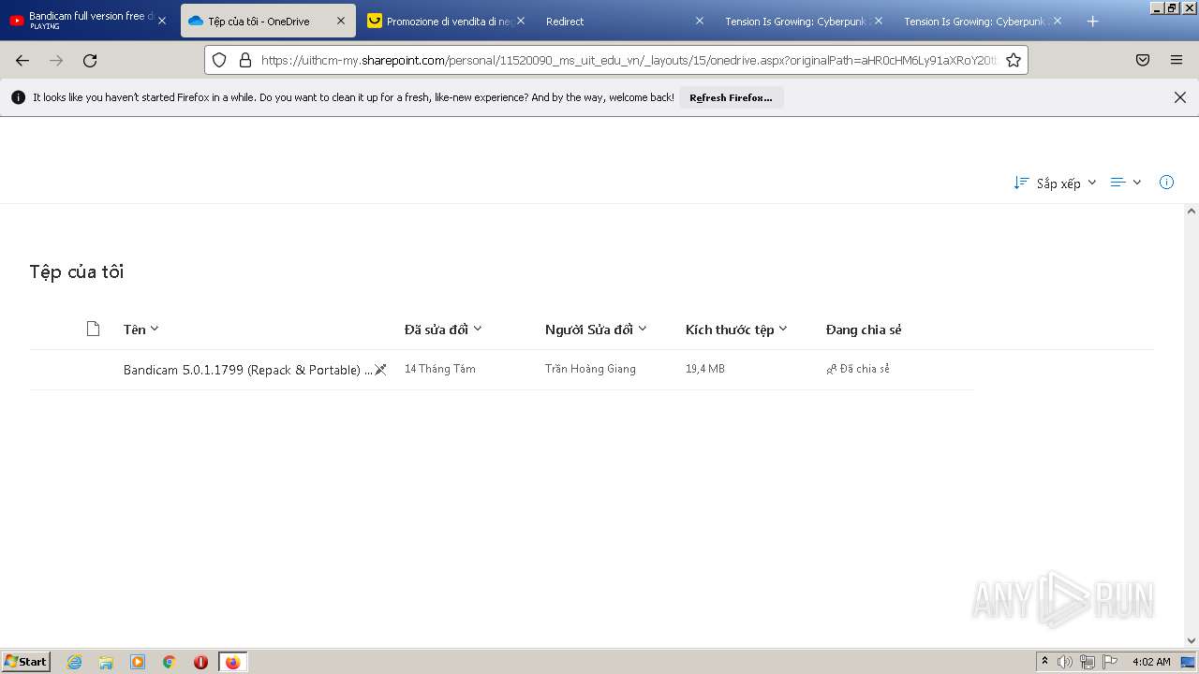Click the info icon in notification bar
Screen dimensions: 1199x674
point(18,97)
